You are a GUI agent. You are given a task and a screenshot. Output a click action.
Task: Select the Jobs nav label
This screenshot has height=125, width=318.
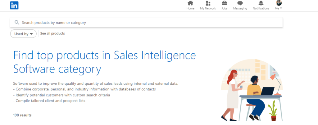pyautogui.click(x=224, y=8)
